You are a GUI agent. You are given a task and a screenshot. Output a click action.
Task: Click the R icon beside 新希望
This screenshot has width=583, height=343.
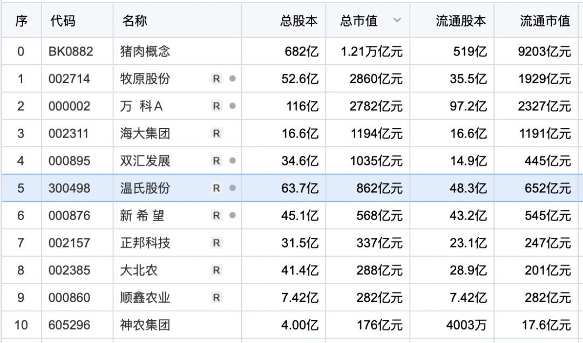(216, 216)
